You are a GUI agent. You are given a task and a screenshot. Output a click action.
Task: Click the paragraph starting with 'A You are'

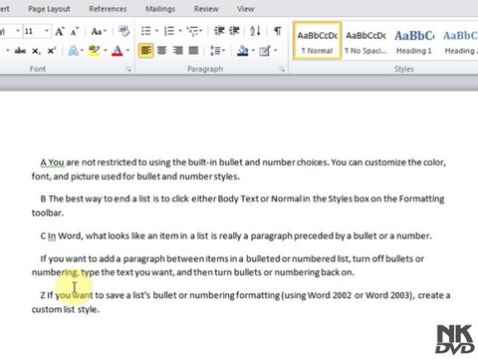click(239, 170)
